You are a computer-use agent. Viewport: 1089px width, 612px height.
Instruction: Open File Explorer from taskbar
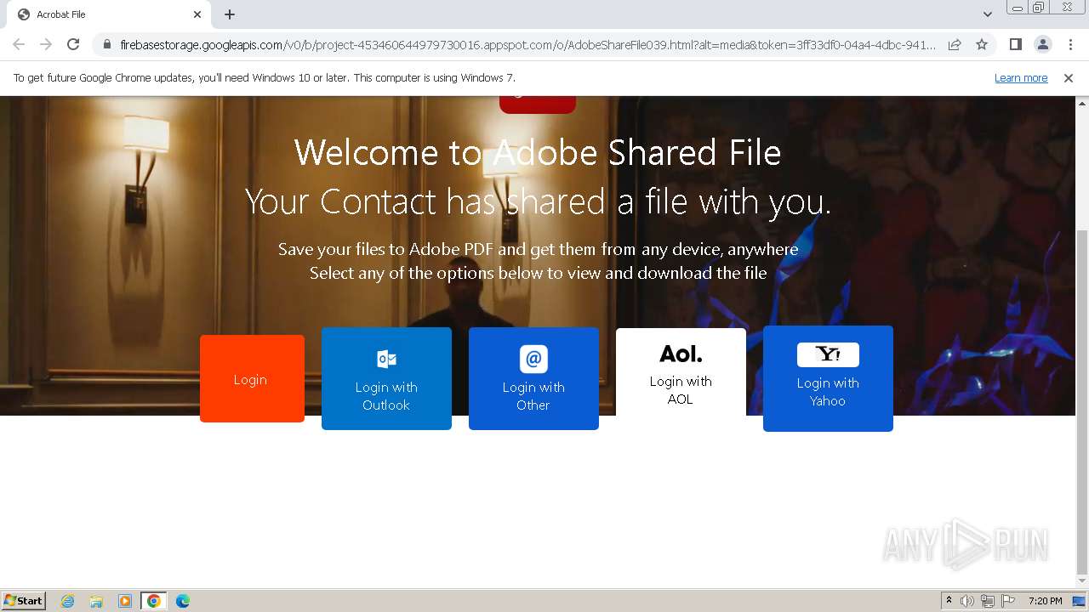tap(96, 601)
